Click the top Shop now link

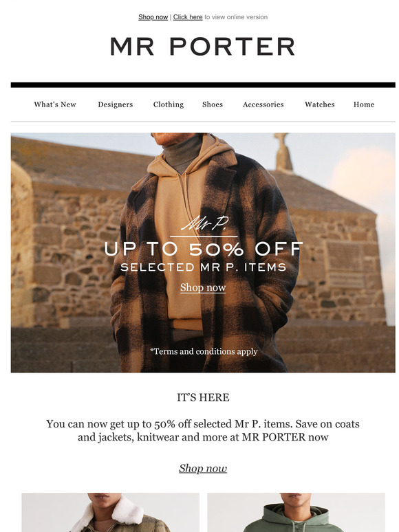153,17
